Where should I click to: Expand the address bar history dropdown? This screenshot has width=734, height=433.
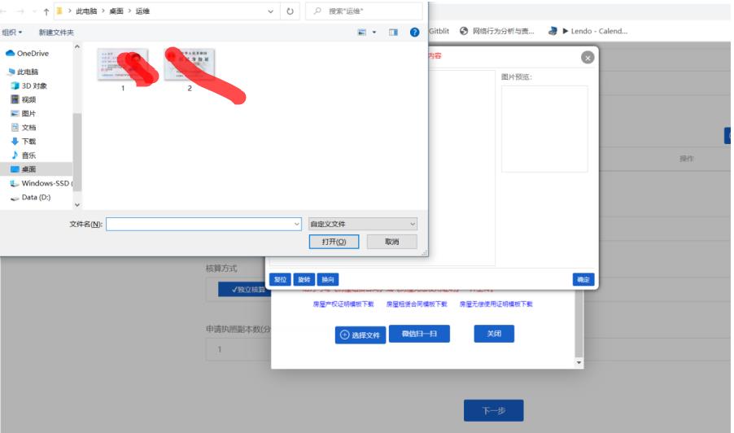click(270, 11)
